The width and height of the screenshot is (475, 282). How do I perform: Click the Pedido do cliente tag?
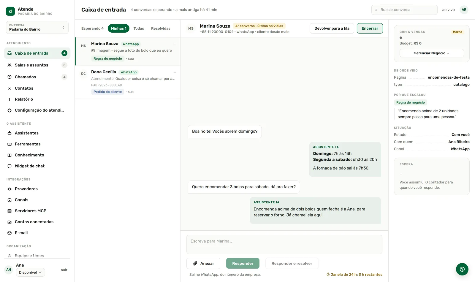[107, 92]
